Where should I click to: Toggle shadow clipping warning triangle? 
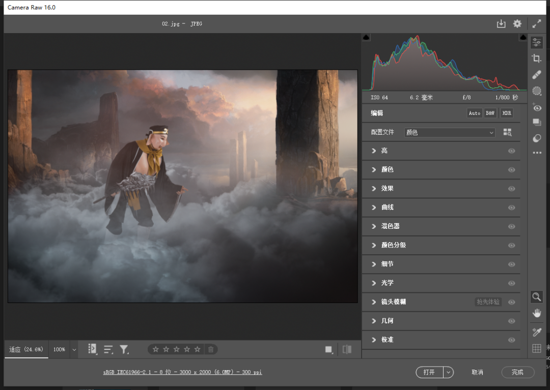coord(366,37)
